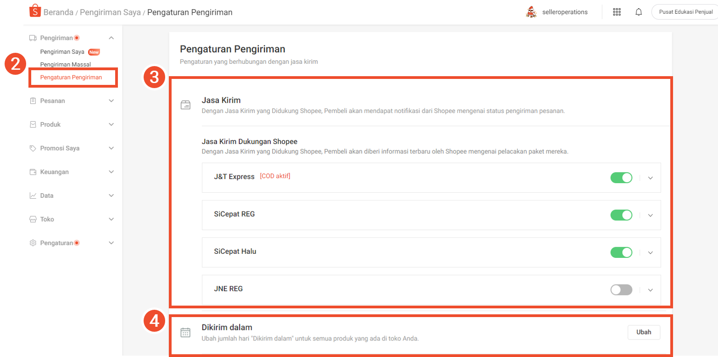Select Pengaturan Pengiriman menu item
Image resolution: width=718 pixels, height=357 pixels.
pyautogui.click(x=71, y=77)
